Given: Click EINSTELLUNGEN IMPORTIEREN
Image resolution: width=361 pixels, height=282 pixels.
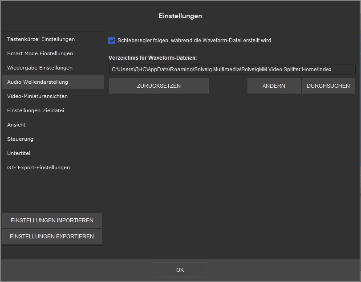Looking at the screenshot, I should (x=52, y=221).
